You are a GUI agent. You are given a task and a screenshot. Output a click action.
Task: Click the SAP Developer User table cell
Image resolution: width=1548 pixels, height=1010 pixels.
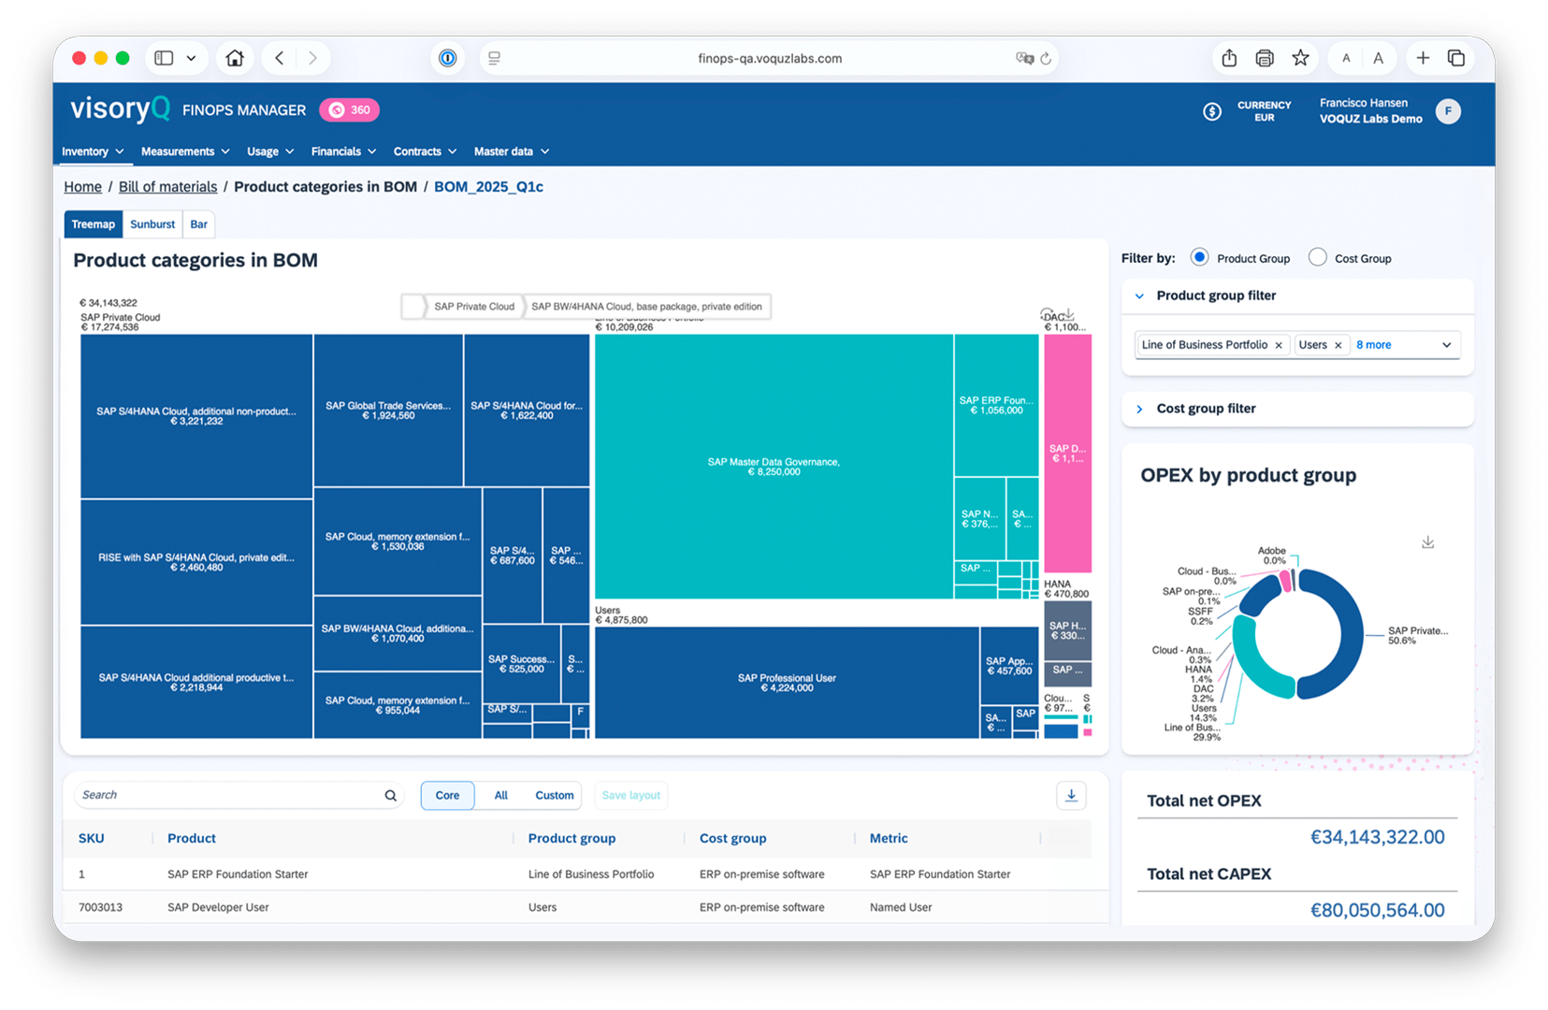[218, 908]
